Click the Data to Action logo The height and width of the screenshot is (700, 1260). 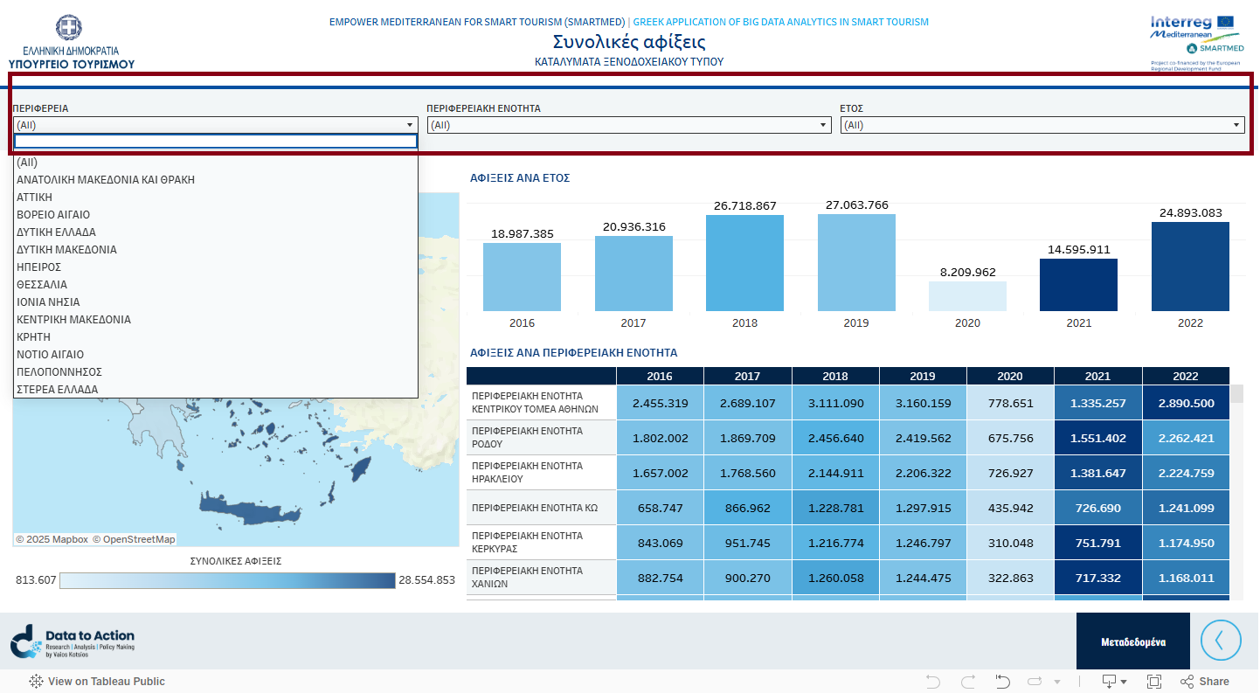(73, 641)
